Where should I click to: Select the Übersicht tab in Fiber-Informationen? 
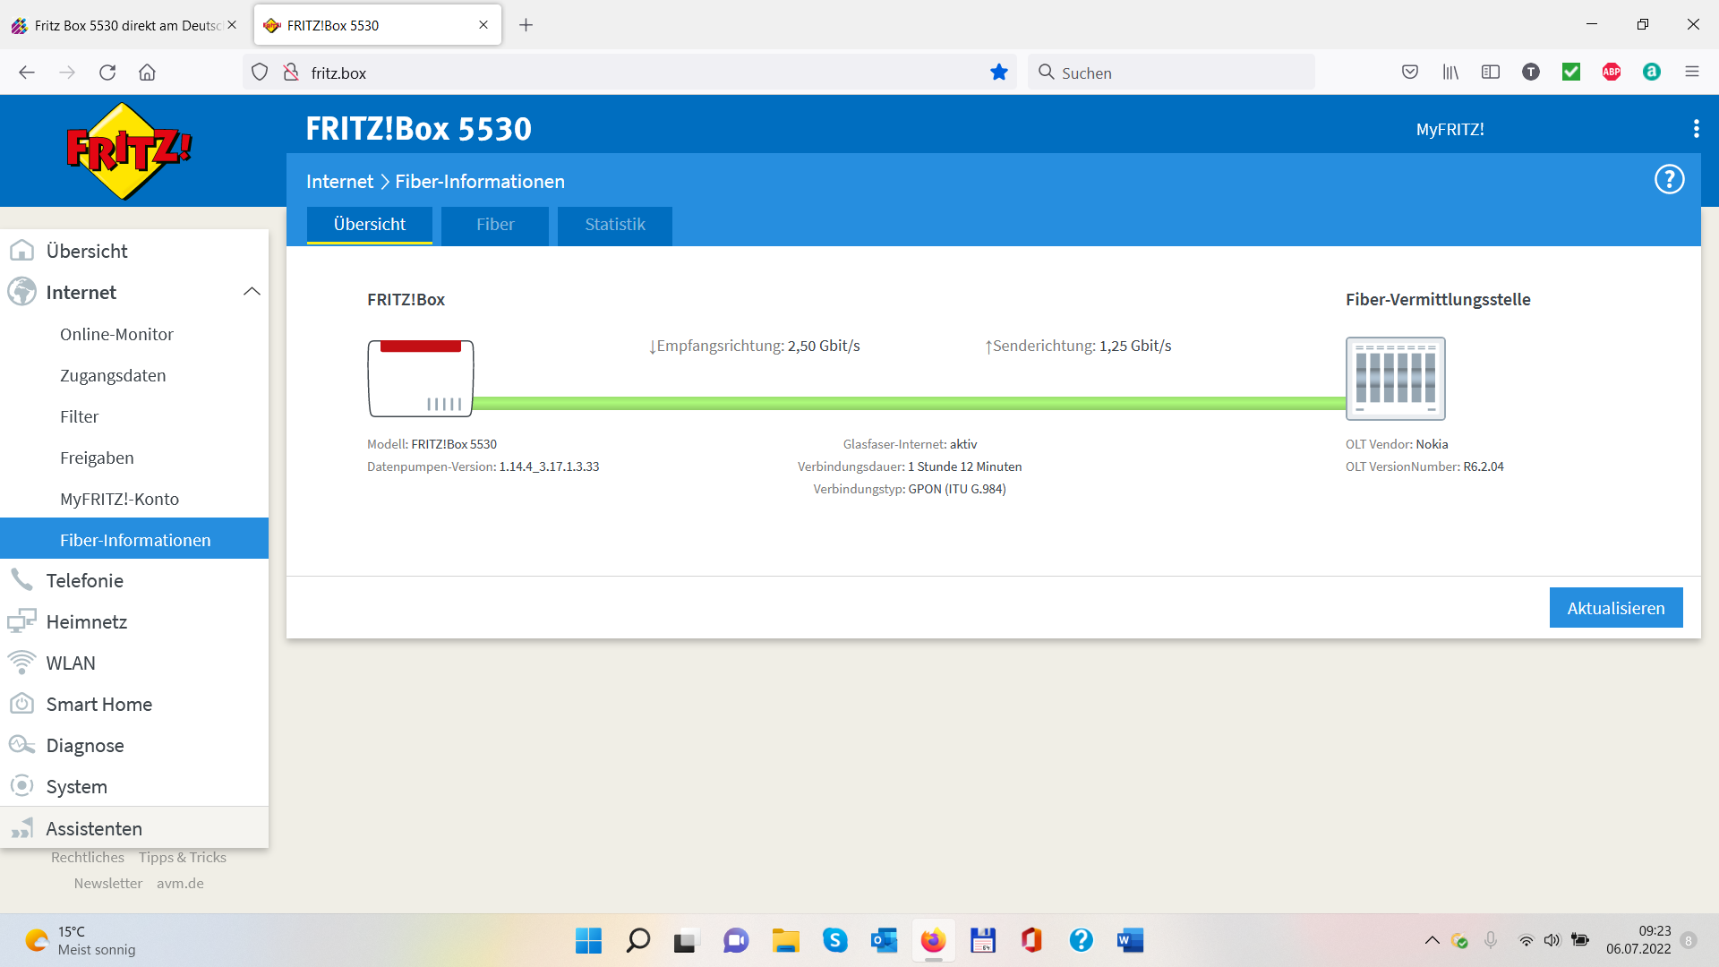(370, 225)
